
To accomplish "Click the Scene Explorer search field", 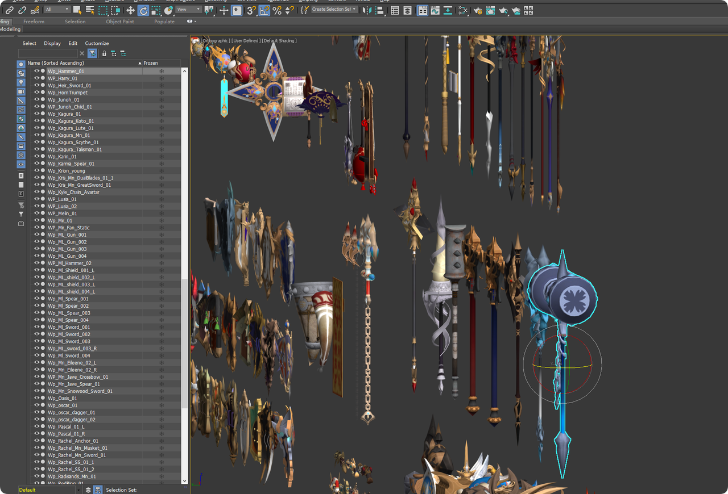I will pos(48,53).
